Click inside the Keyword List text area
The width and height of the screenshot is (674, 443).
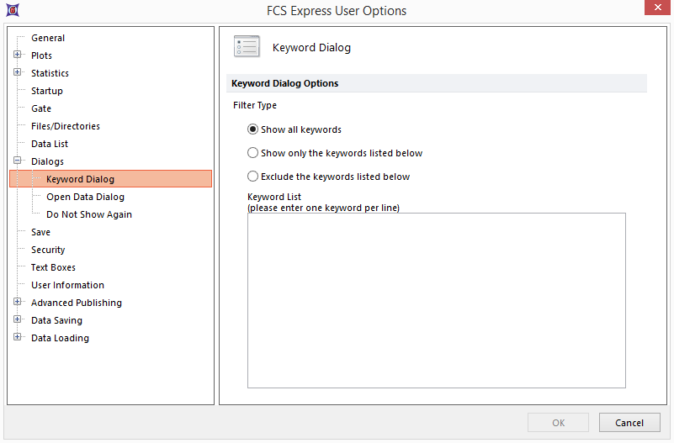436,300
